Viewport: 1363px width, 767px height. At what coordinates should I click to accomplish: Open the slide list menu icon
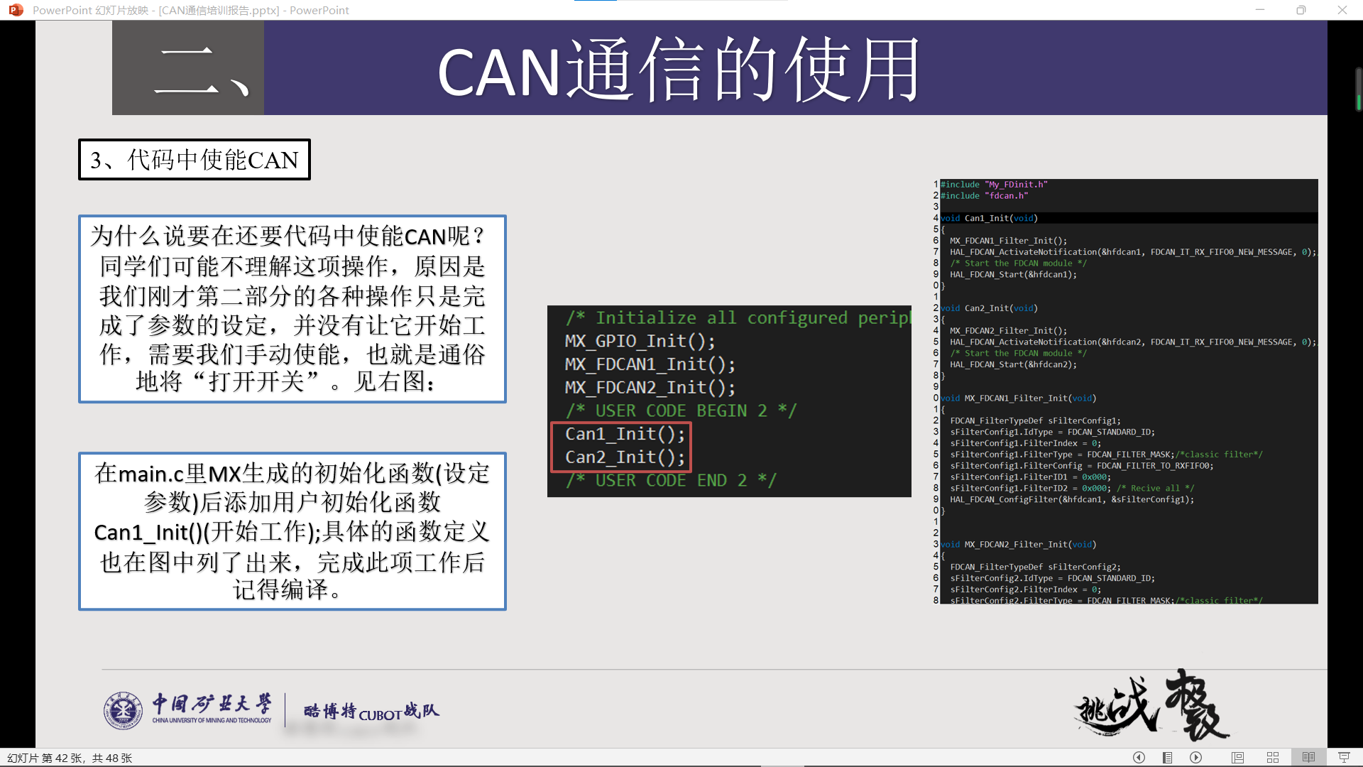point(1167,757)
